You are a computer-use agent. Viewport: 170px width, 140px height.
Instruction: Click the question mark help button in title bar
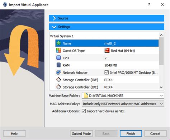(149, 5)
